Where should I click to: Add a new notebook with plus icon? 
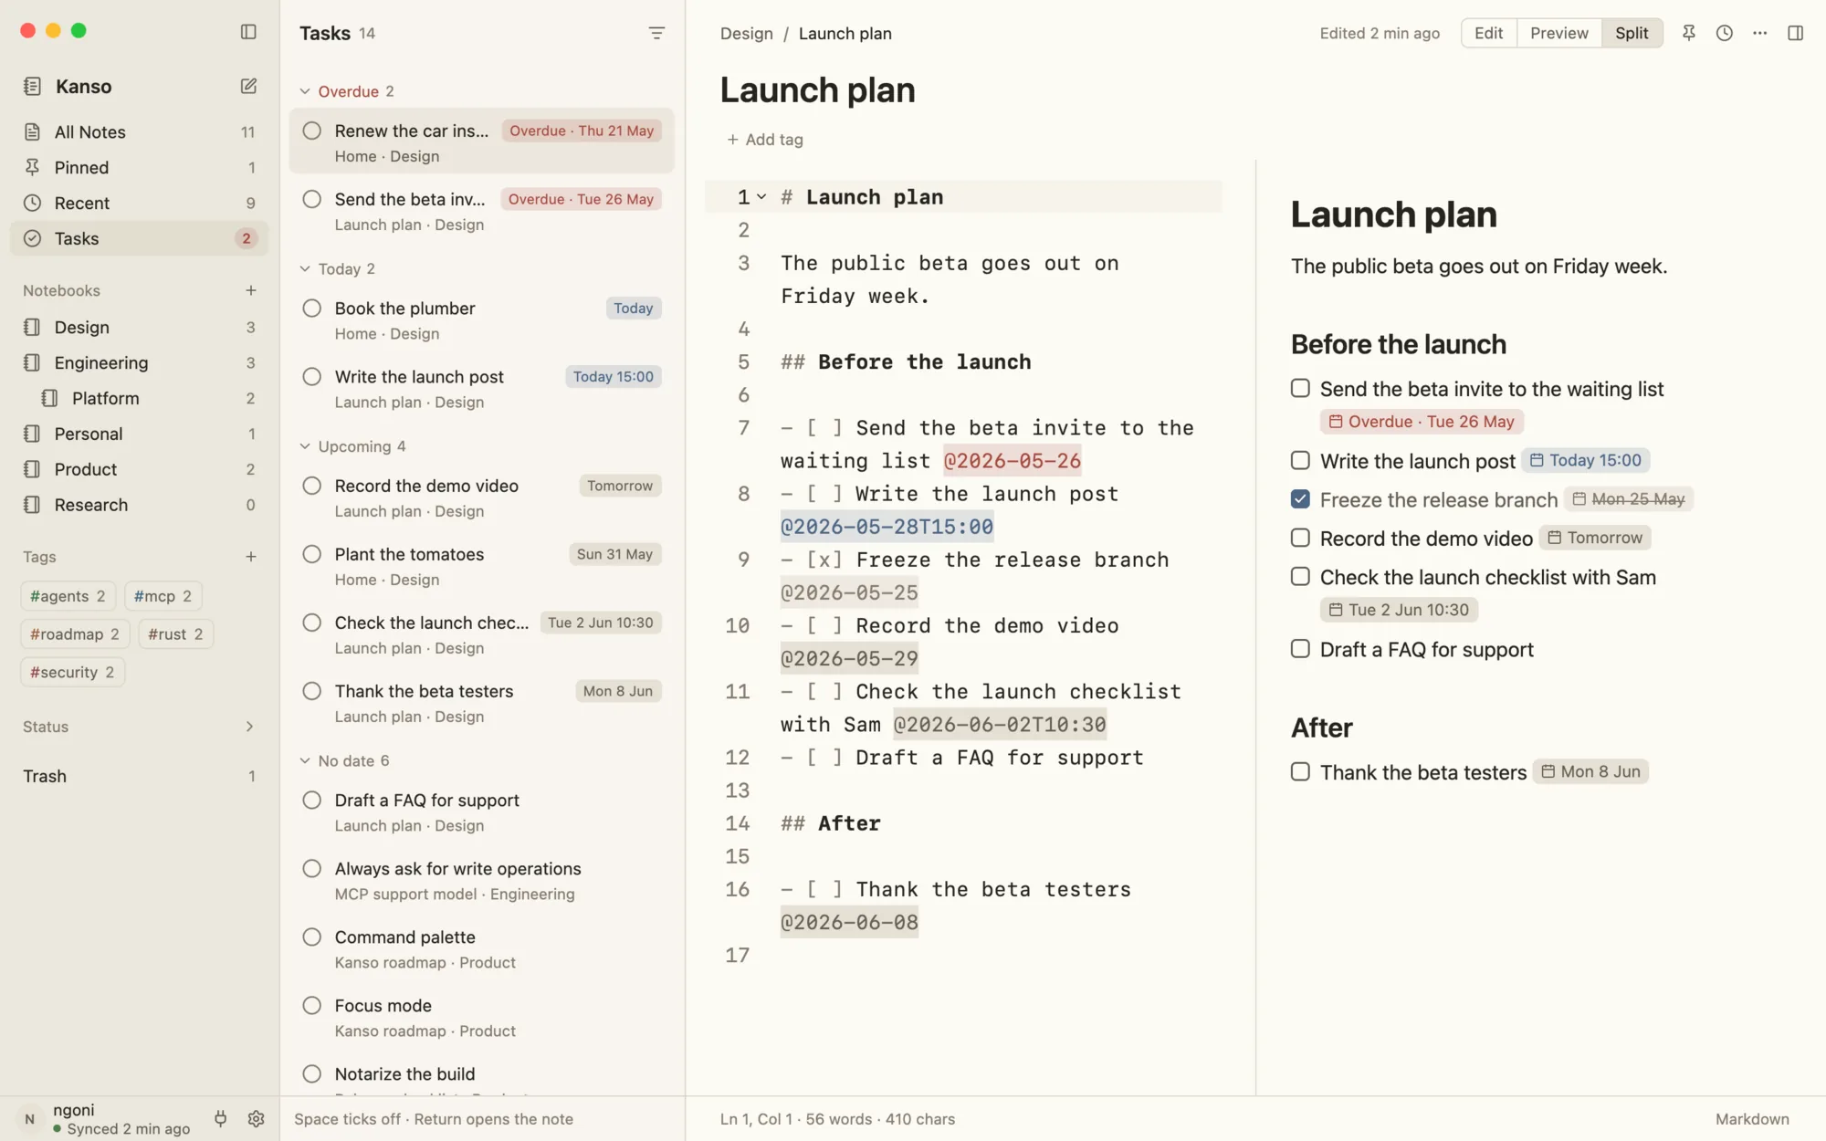tap(250, 290)
